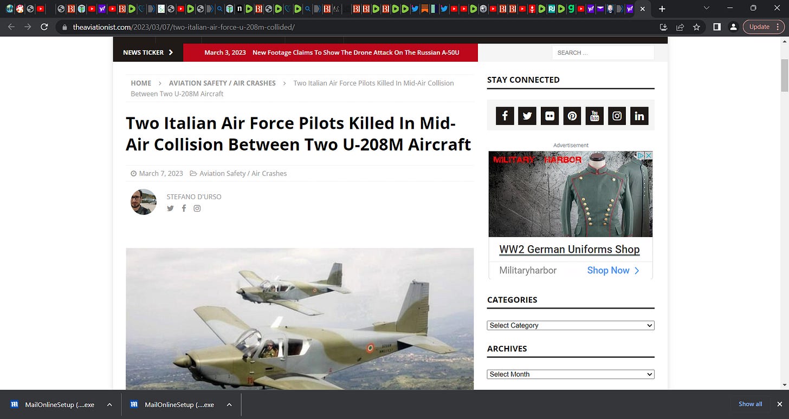Screen dimensions: 789x419
Task: Expand the Select Month archives dropdown
Action: tap(571, 374)
